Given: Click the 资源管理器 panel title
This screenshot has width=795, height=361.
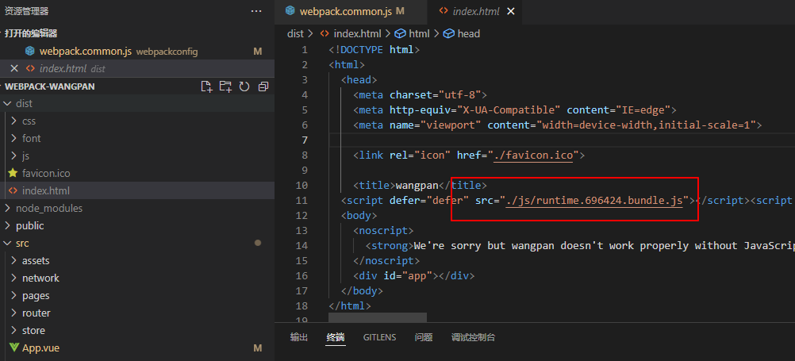Looking at the screenshot, I should click(x=27, y=11).
